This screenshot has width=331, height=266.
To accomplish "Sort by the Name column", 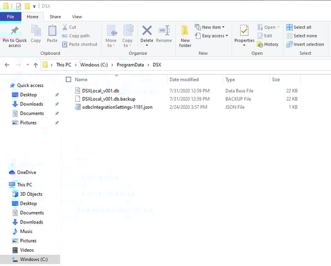I will (x=81, y=80).
